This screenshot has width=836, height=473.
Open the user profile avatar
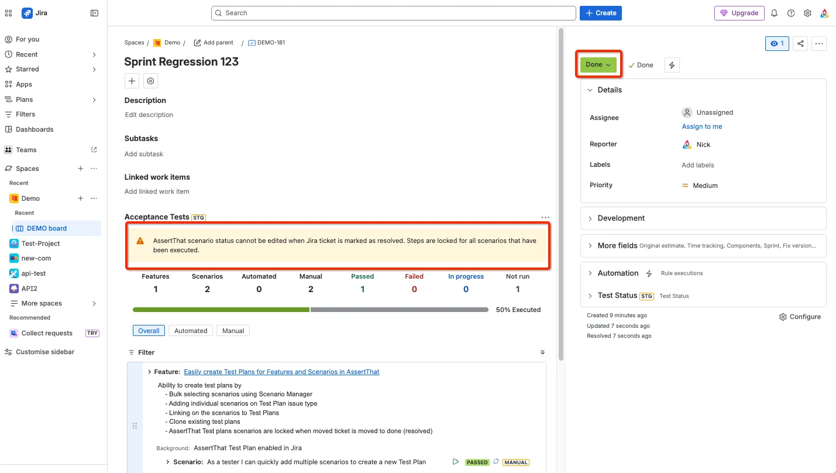click(824, 13)
